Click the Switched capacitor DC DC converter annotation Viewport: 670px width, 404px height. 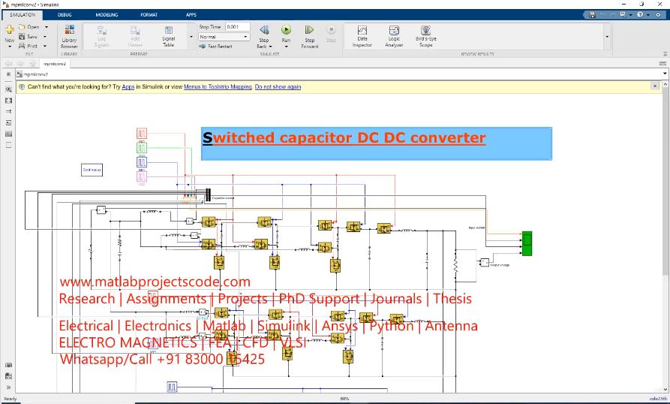[x=377, y=143]
